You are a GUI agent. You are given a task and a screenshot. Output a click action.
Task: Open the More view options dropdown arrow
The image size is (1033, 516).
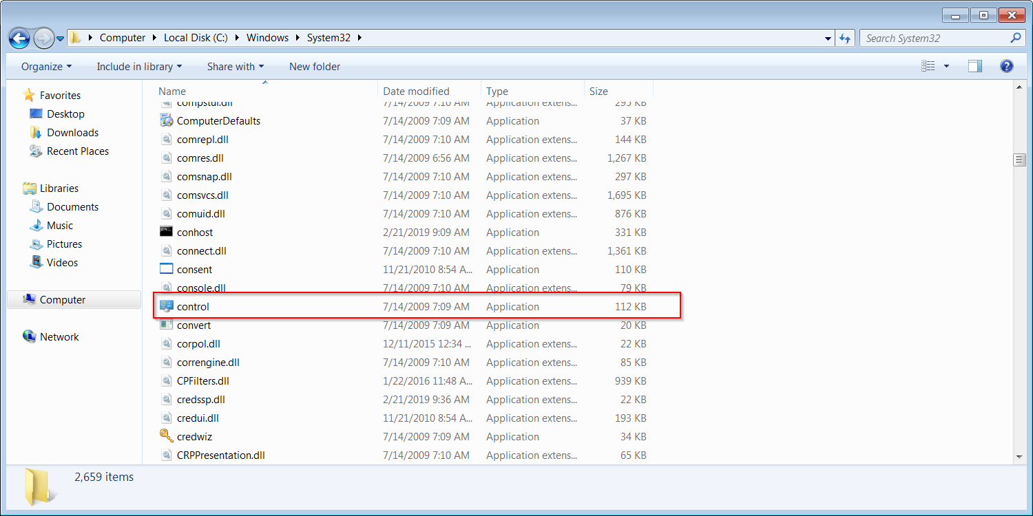click(x=946, y=66)
